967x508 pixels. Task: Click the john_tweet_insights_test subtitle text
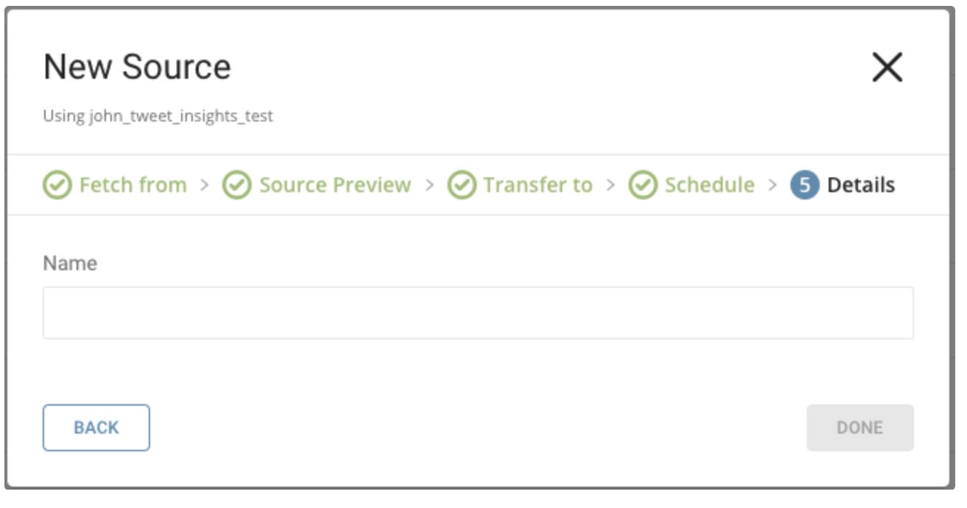pyautogui.click(x=157, y=116)
